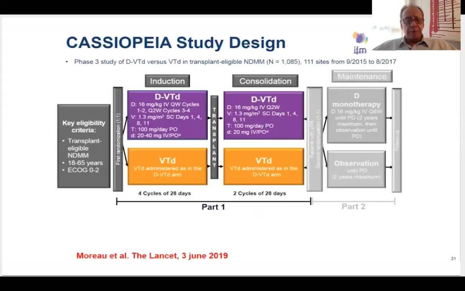This screenshot has width=465, height=291.
Task: Click the First randomization vertical bar
Action: (118, 139)
